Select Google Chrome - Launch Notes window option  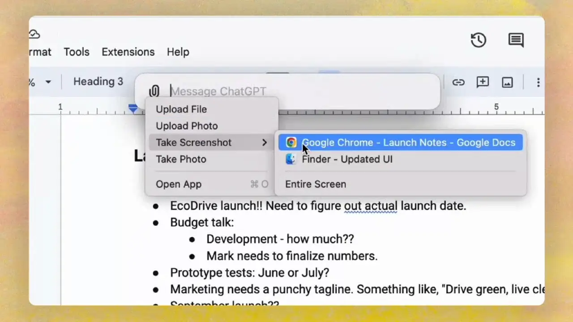click(400, 142)
